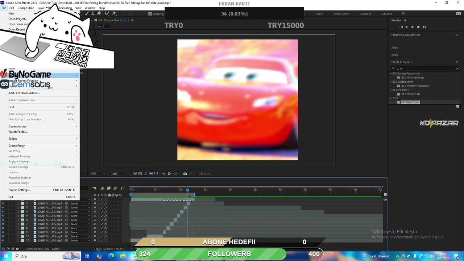The height and width of the screenshot is (261, 464).
Task: Click the shy layers icon in timeline header
Action: click(x=103, y=188)
